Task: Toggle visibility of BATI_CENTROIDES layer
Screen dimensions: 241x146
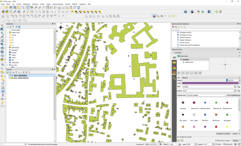Action: click(10, 75)
